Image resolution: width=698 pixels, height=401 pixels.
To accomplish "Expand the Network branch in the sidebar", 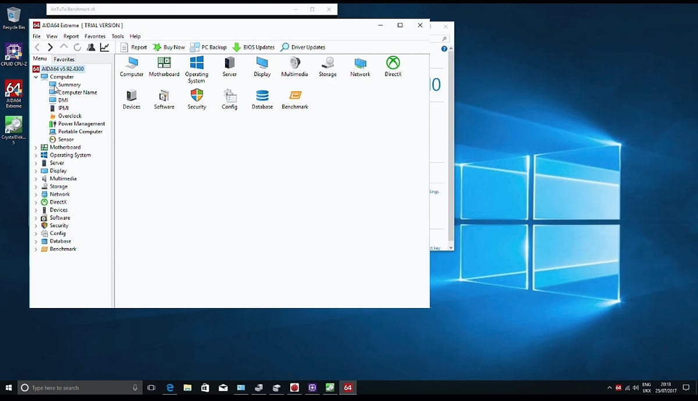I will pos(36,194).
